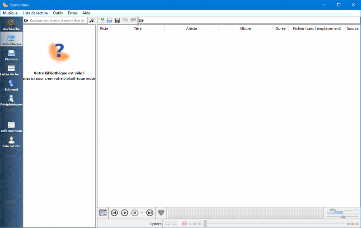Image resolution: width=361 pixels, height=228 pixels.
Task: Open the Info artiste panel
Action: (11, 142)
